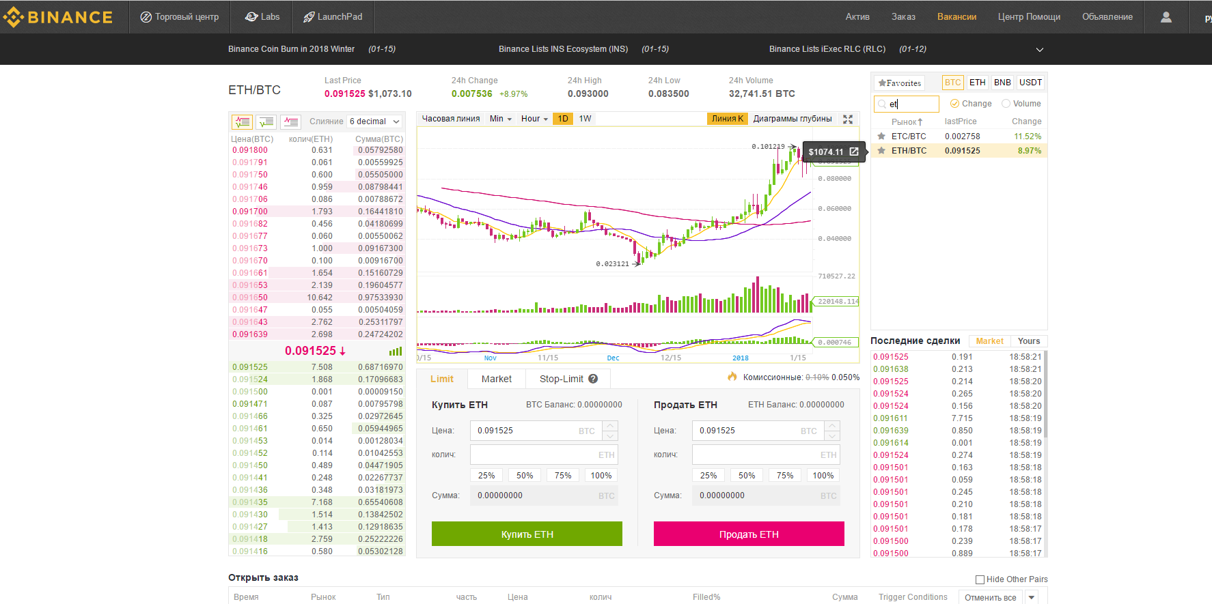Open Вакансии link in header
The height and width of the screenshot is (604, 1212).
[x=956, y=17]
